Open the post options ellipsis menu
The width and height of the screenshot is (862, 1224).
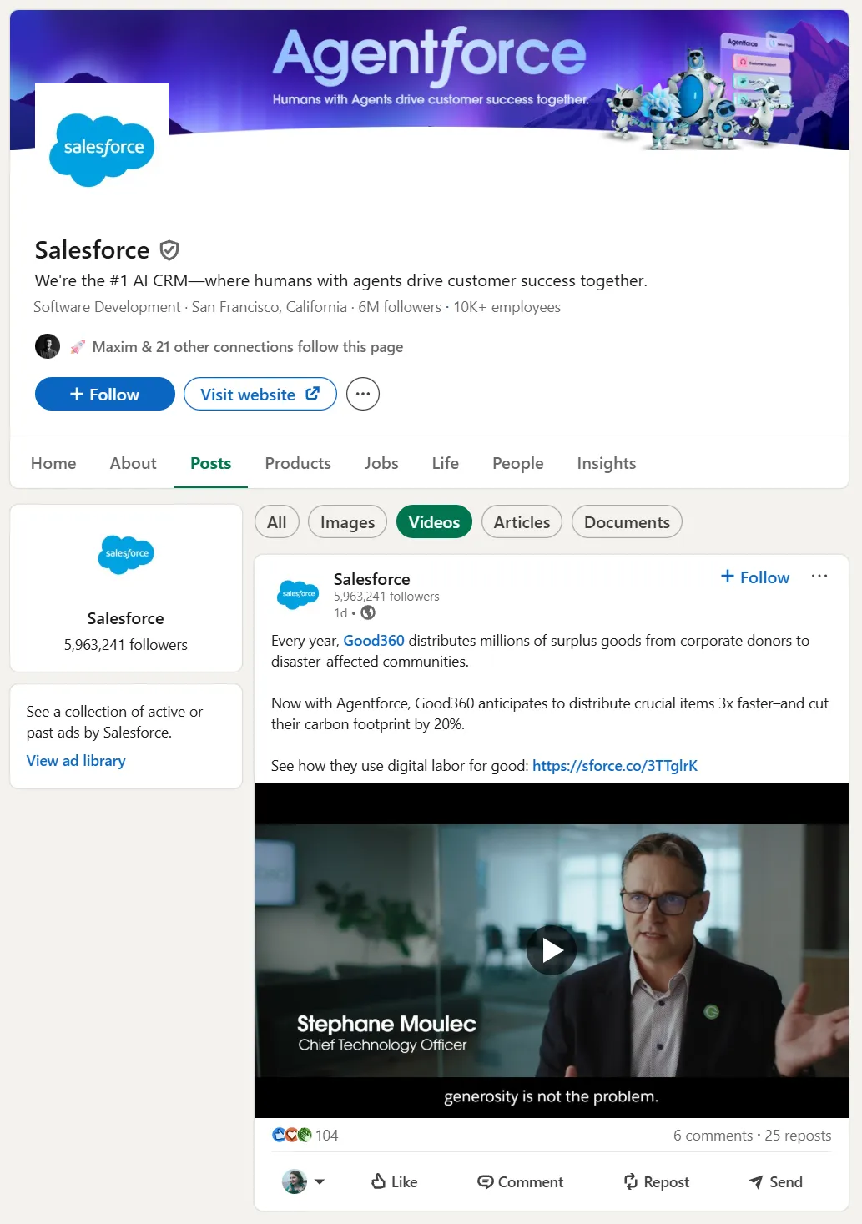coord(819,575)
